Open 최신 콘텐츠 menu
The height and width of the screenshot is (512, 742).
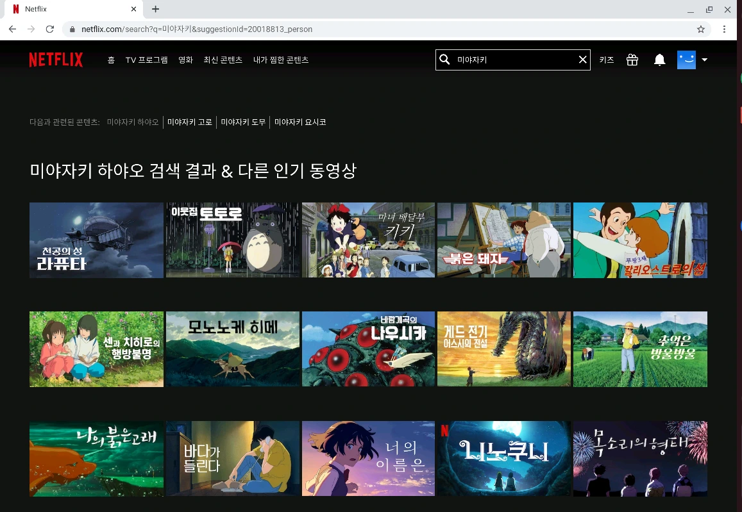[x=223, y=60]
